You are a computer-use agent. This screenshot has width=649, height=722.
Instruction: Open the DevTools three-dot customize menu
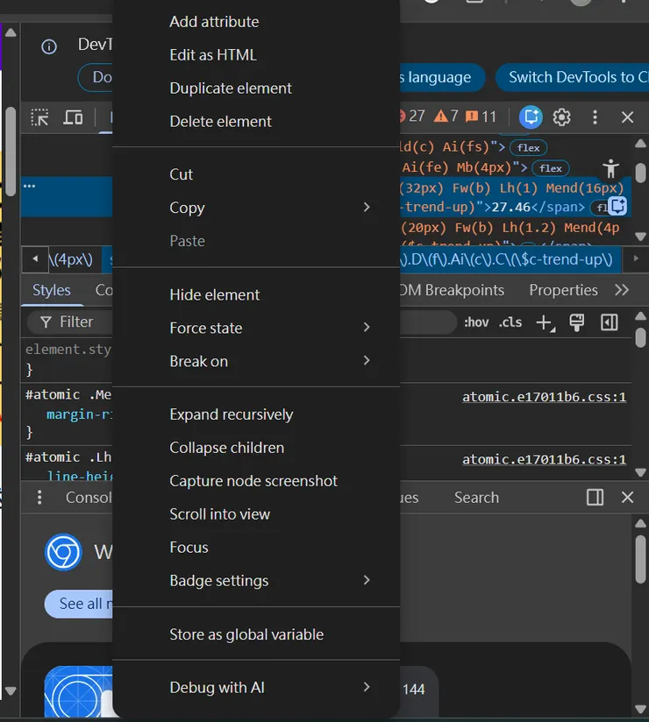click(x=595, y=117)
